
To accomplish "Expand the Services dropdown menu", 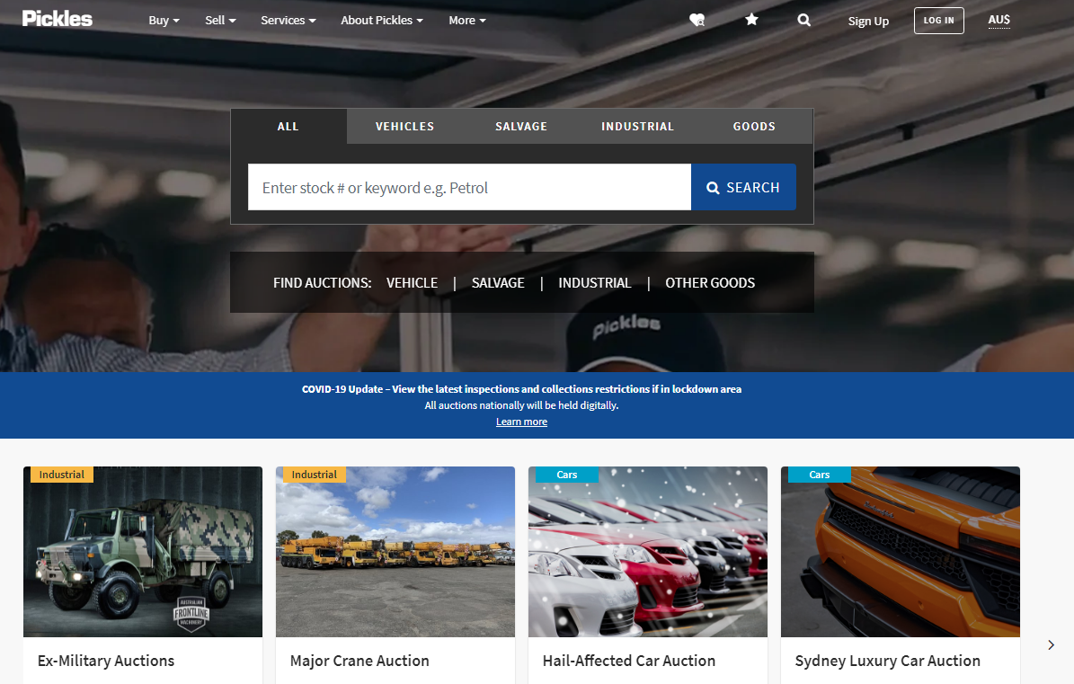I will coord(288,21).
